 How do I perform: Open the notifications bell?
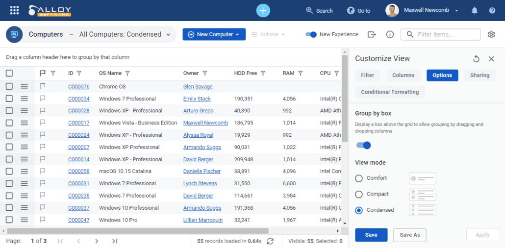tap(475, 10)
